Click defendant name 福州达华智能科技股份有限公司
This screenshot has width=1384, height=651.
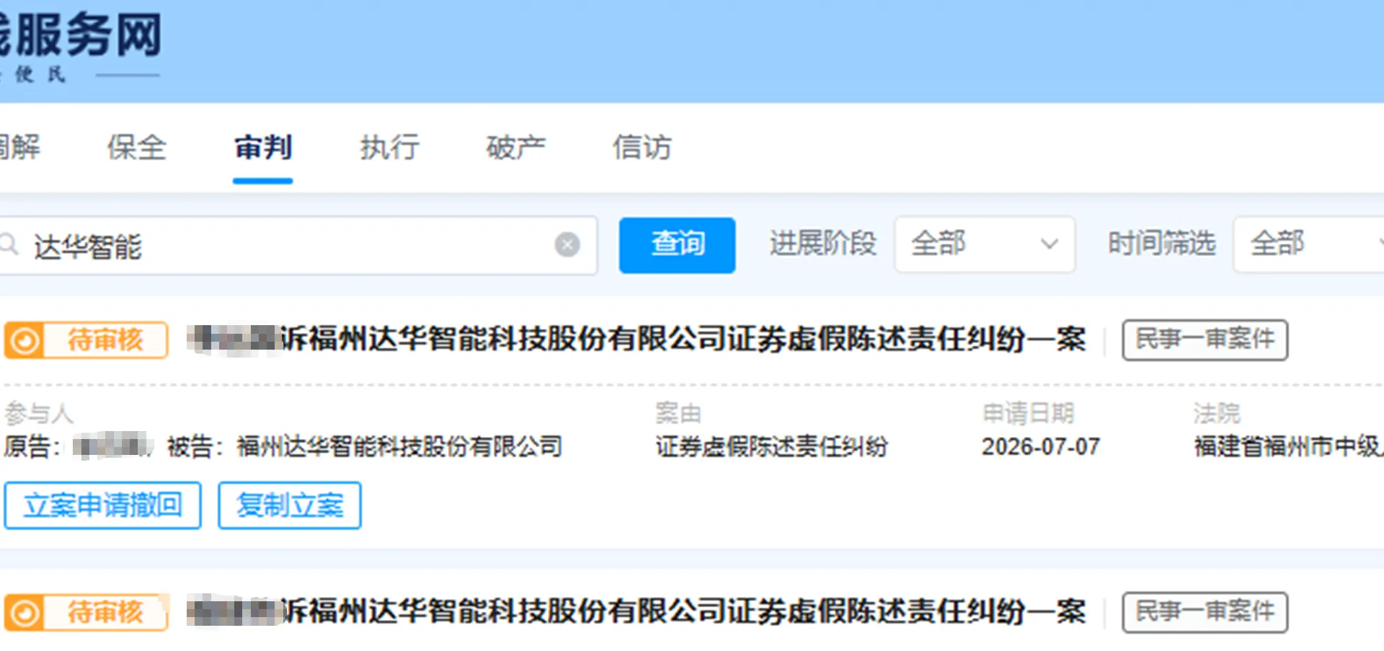399,447
